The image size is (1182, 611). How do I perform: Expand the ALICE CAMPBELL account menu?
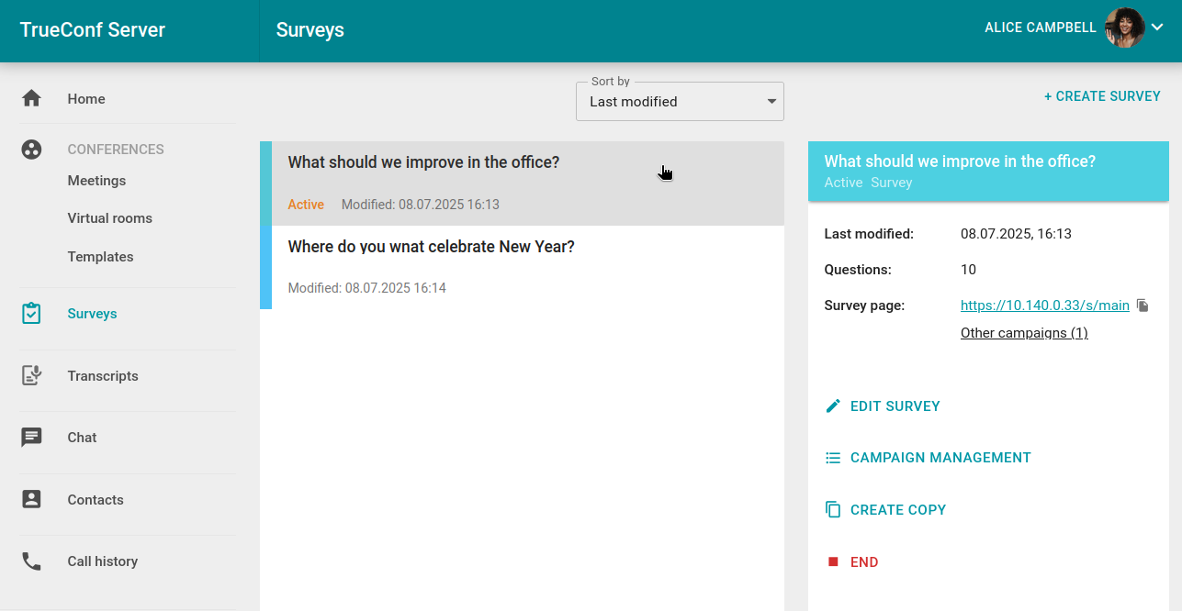pyautogui.click(x=1039, y=28)
